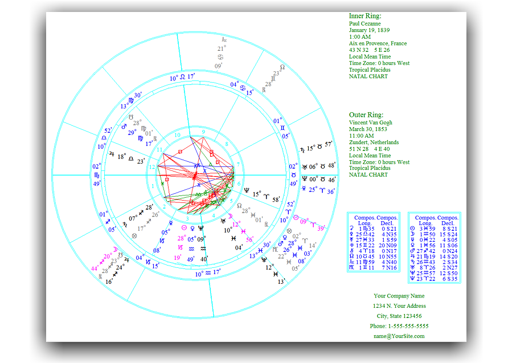Click the Uranus glyph beside 06° Taurus 48'

click(304, 167)
